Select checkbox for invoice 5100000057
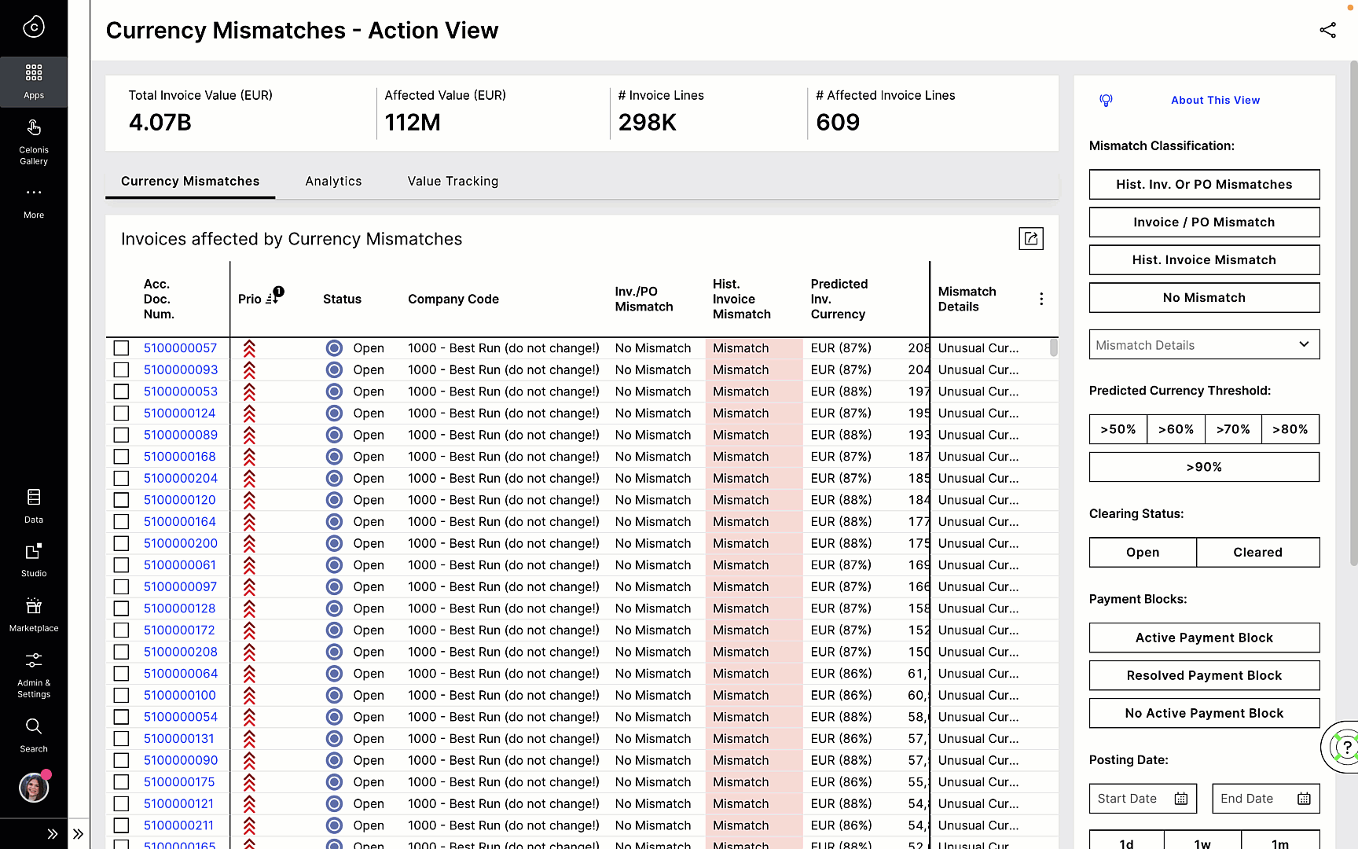1358x849 pixels. point(121,348)
